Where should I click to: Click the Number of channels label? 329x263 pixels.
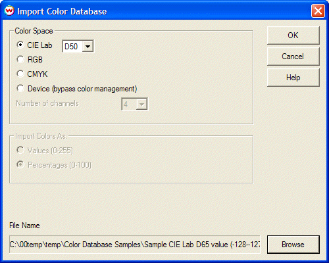point(47,103)
